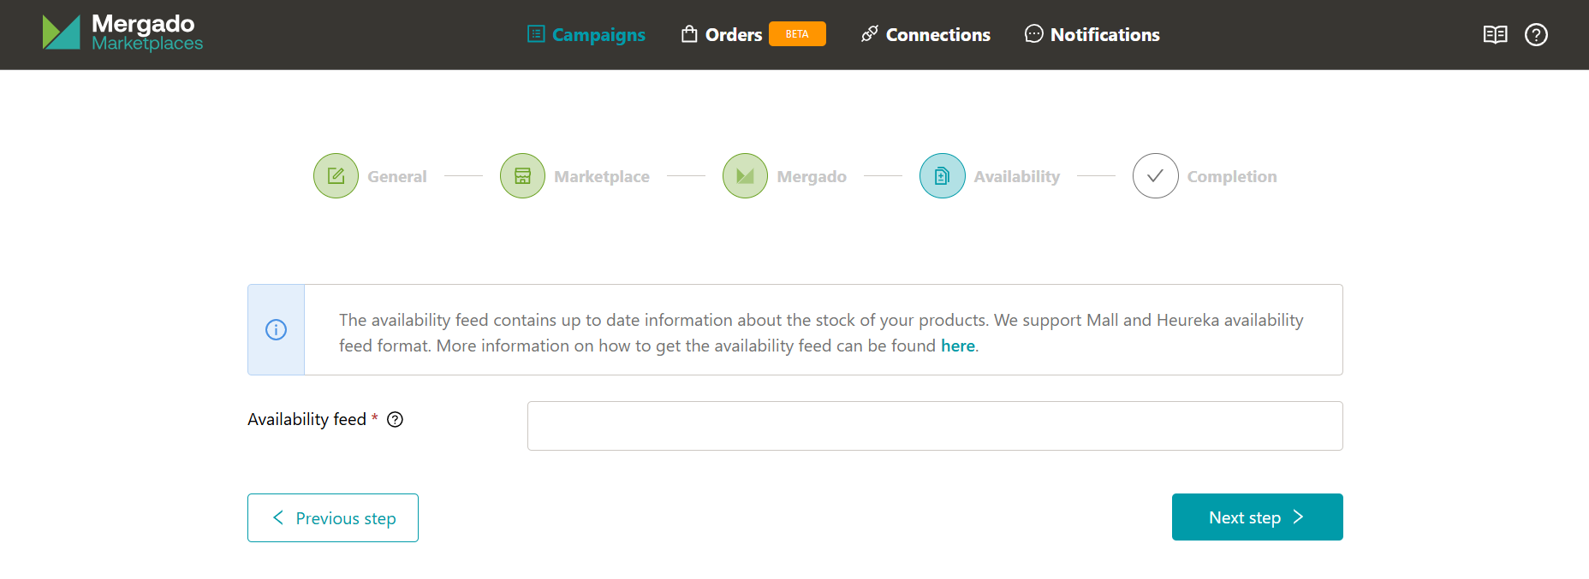Select the Completion step checkmark icon
The height and width of the screenshot is (579, 1589).
(1155, 176)
